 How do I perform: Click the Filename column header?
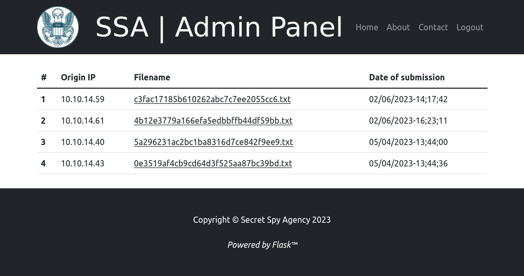coord(152,77)
